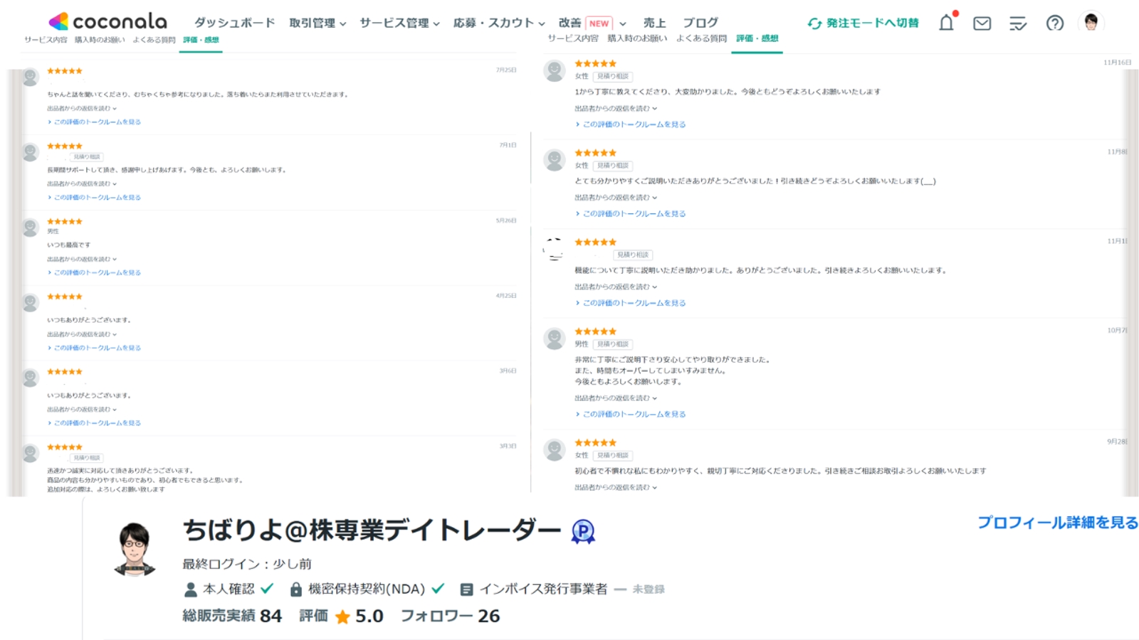Click the five stars of the 11月16日 review
This screenshot has width=1139, height=640.
pos(595,64)
